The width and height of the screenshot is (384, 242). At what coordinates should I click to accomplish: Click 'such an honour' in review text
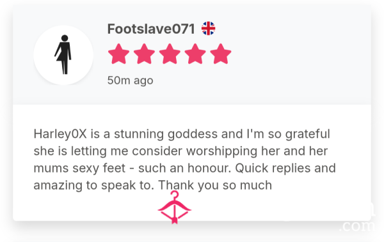185,168
